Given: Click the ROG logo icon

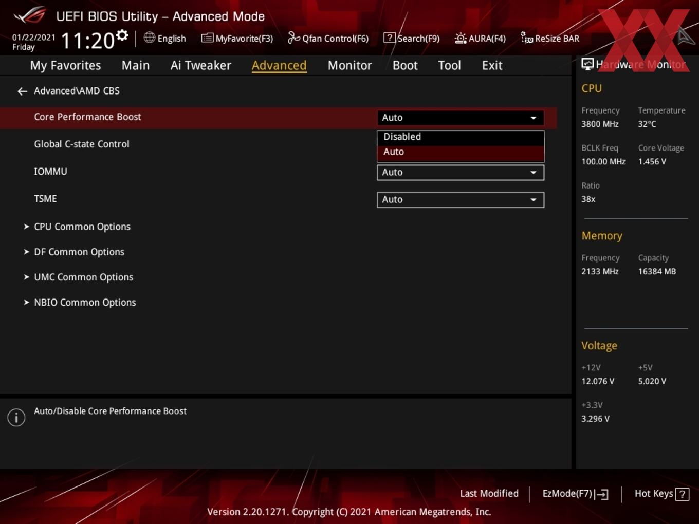Looking at the screenshot, I should (30, 15).
